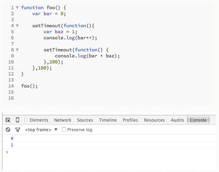
Task: Activate the inspect element cursor icon
Action: point(8,120)
